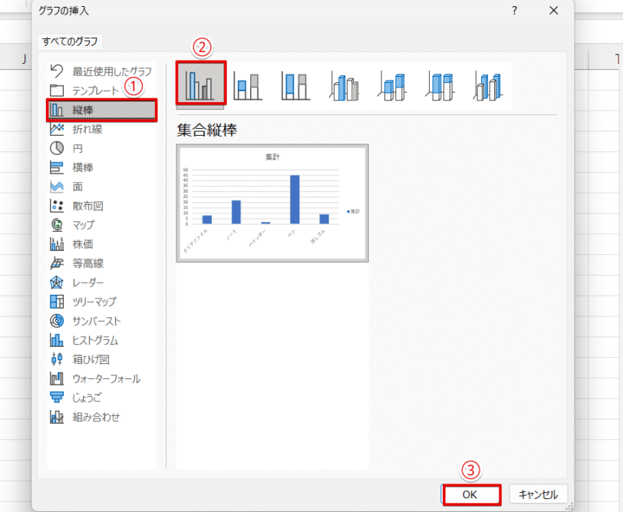Click the キャンセル button

click(x=539, y=494)
